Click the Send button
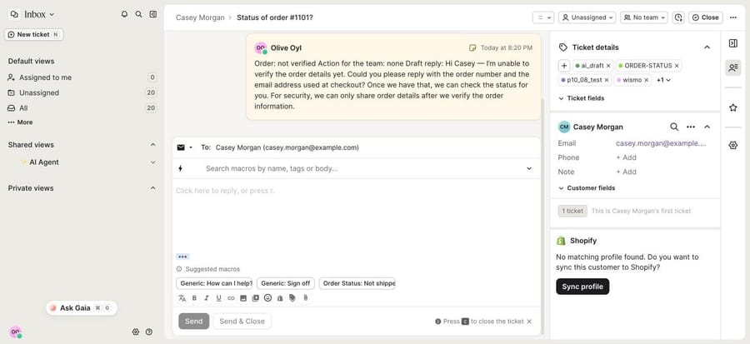 tap(193, 321)
